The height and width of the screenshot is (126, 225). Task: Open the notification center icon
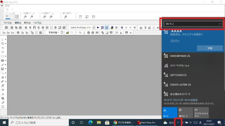pos(219,123)
